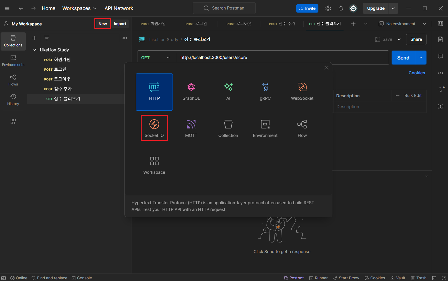Create a new Socket.IO request
This screenshot has height=281, width=448.
point(154,128)
